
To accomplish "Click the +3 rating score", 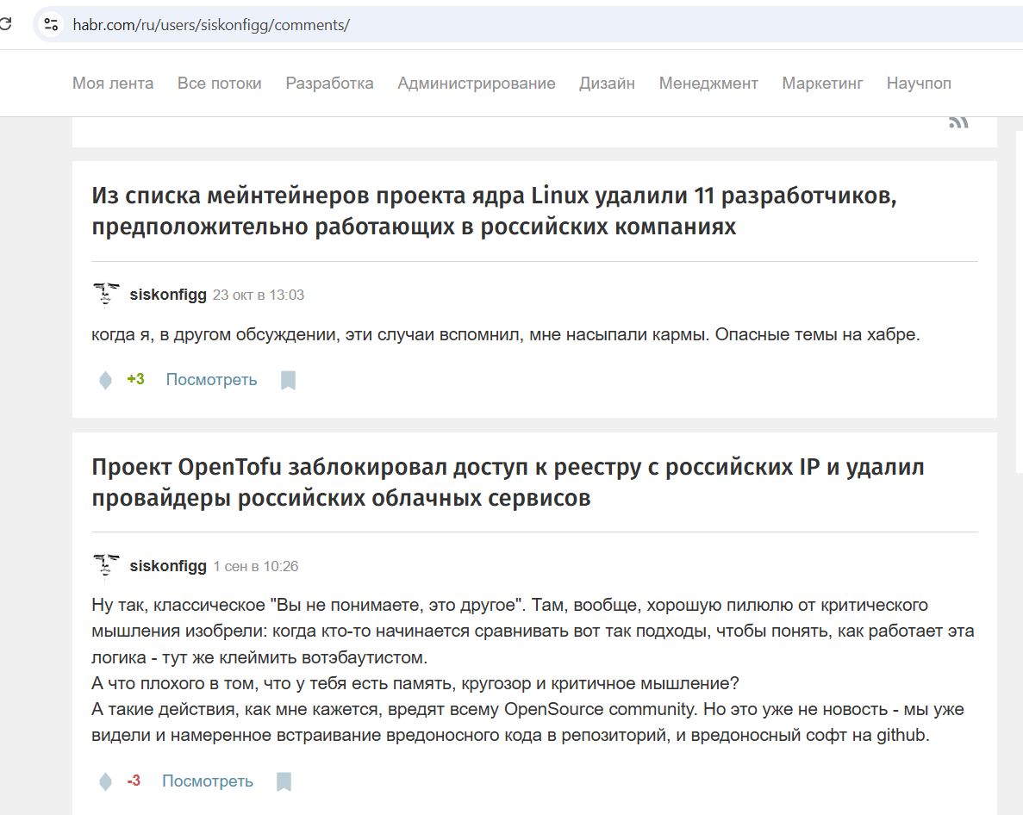I will [x=135, y=379].
